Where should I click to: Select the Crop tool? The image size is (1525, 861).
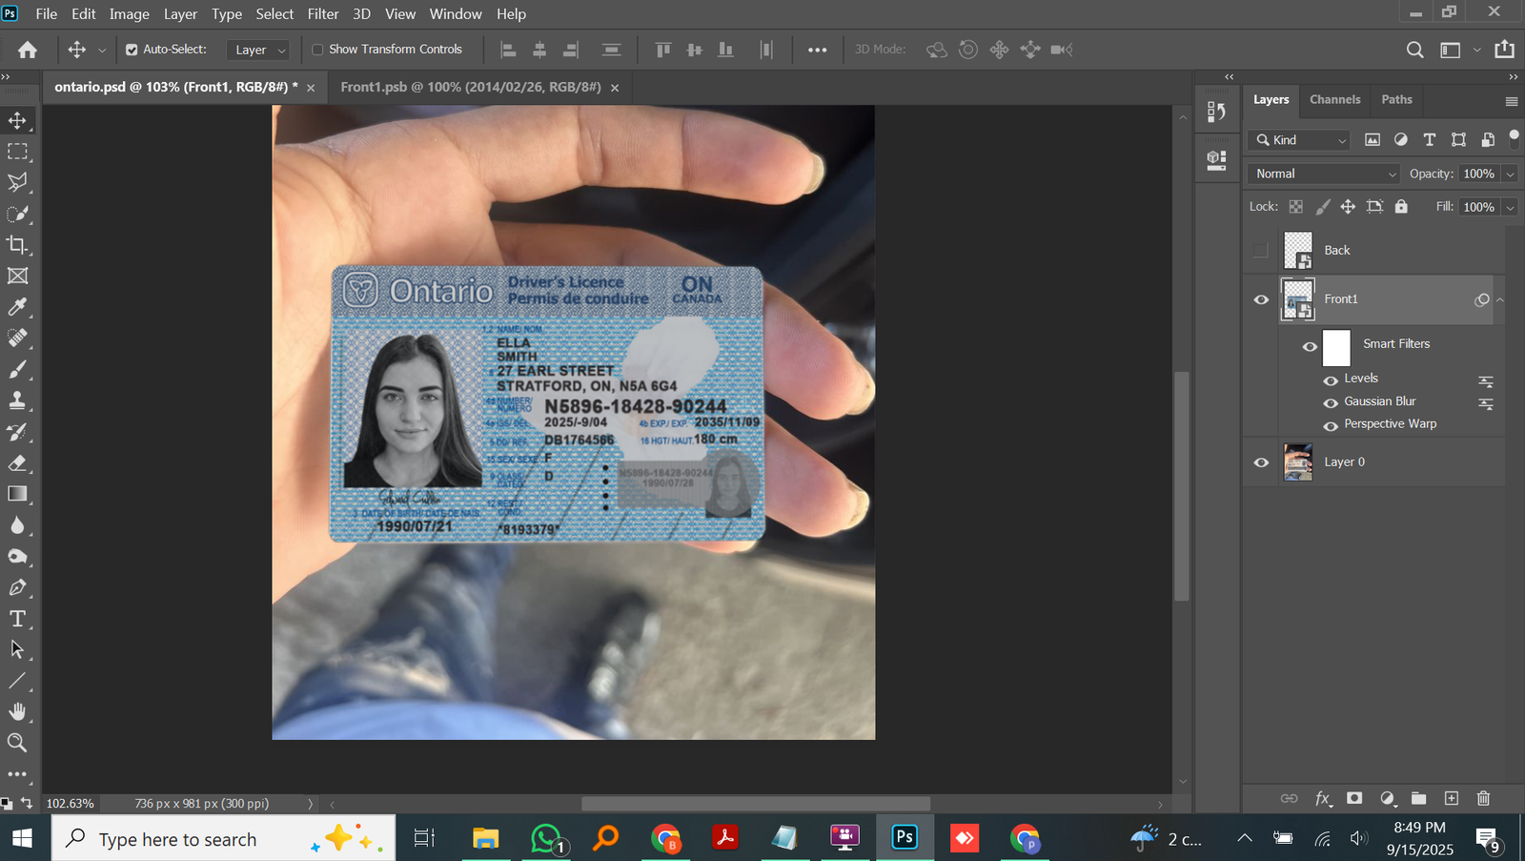17,245
